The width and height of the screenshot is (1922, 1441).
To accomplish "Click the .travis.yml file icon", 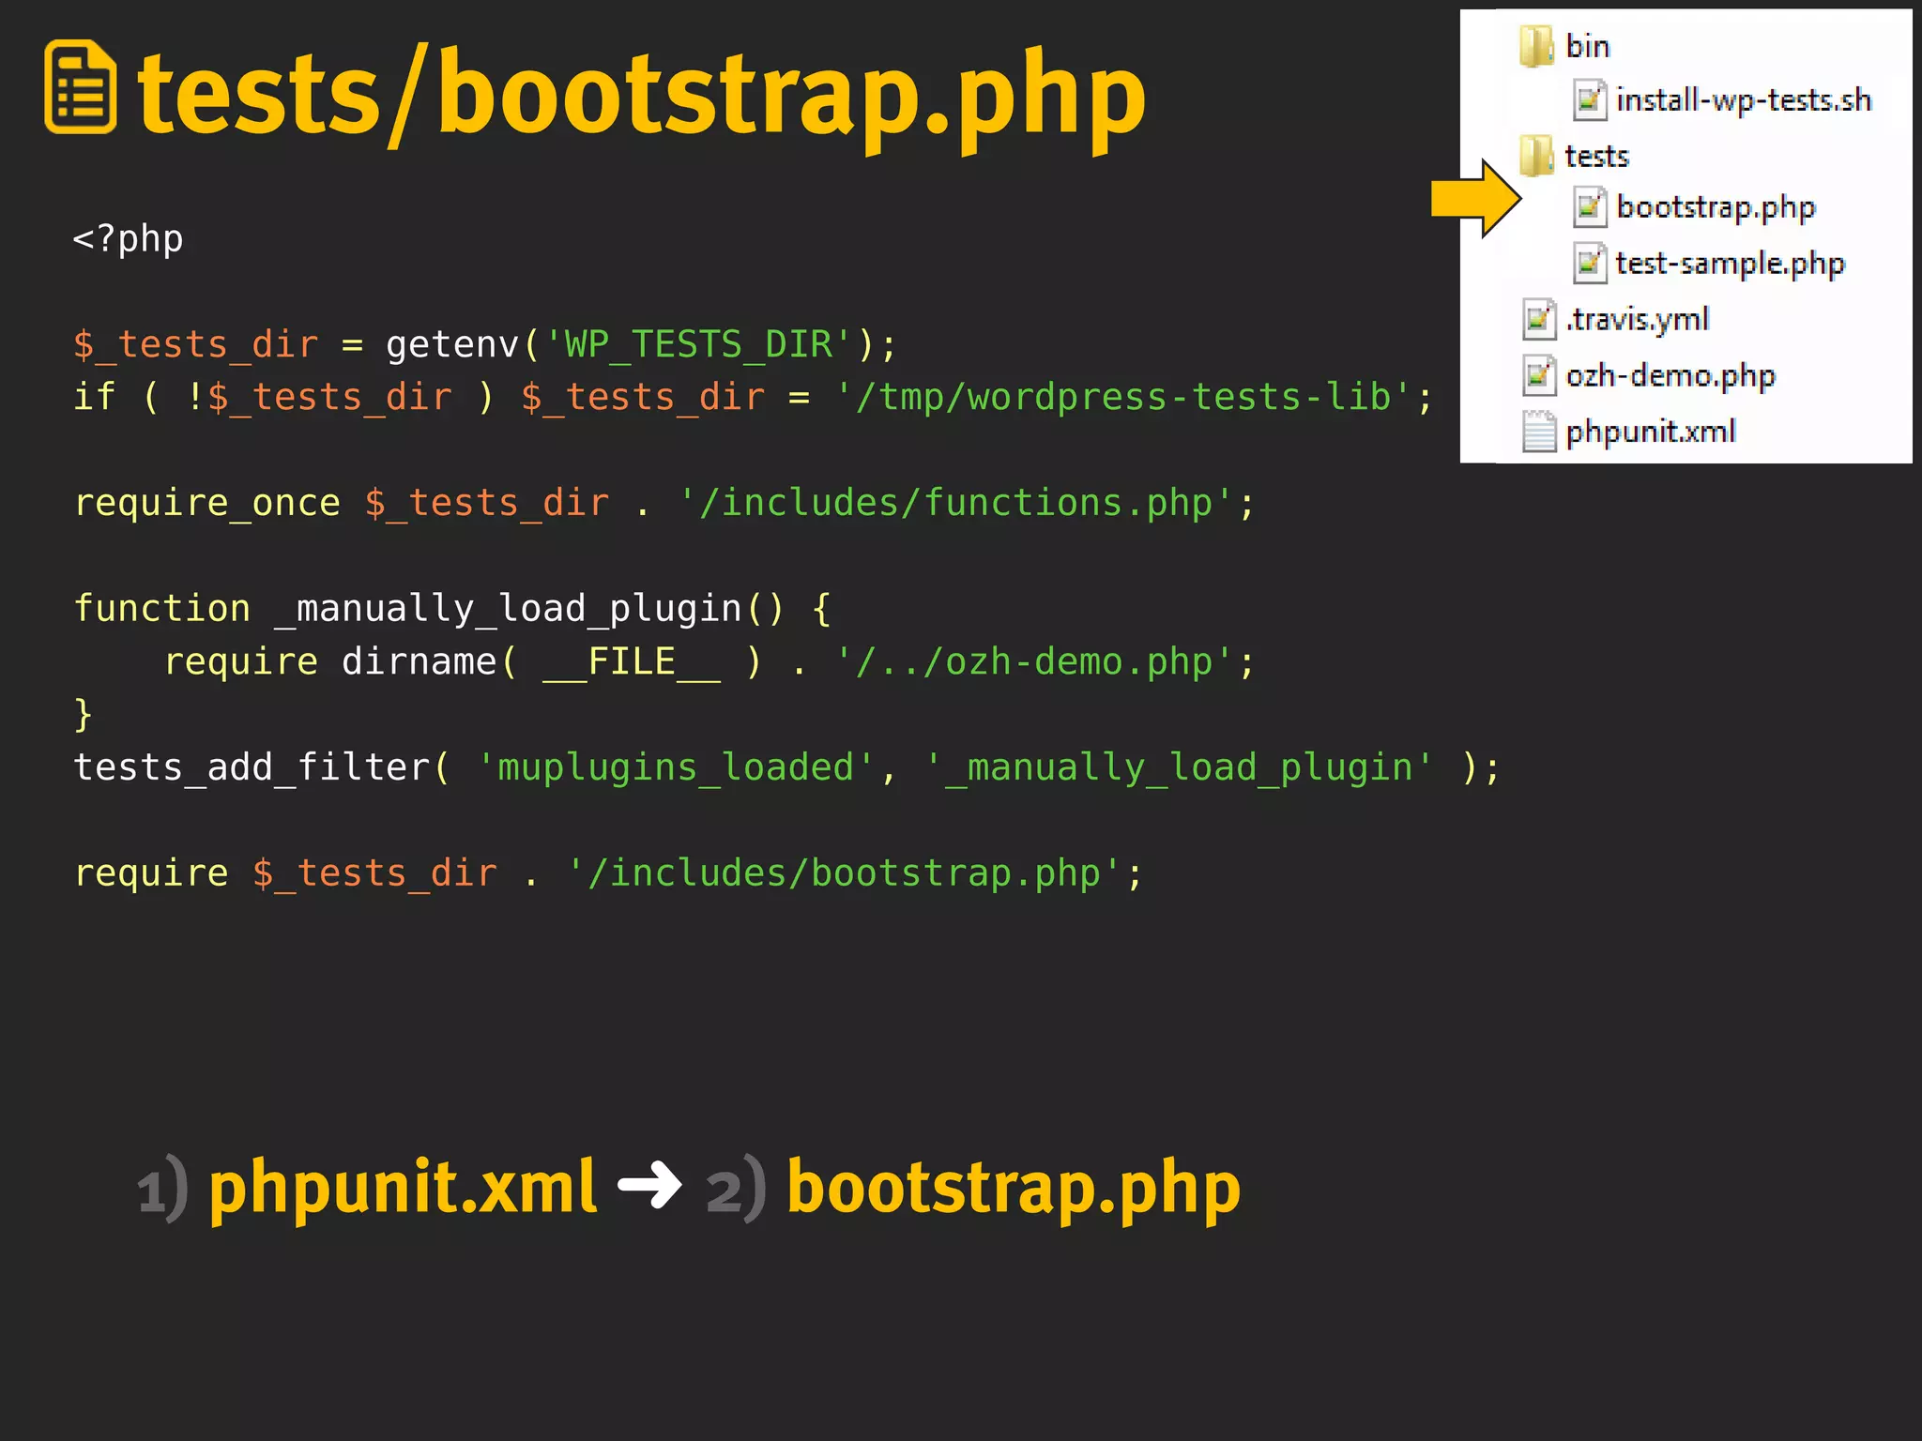I will click(1539, 319).
